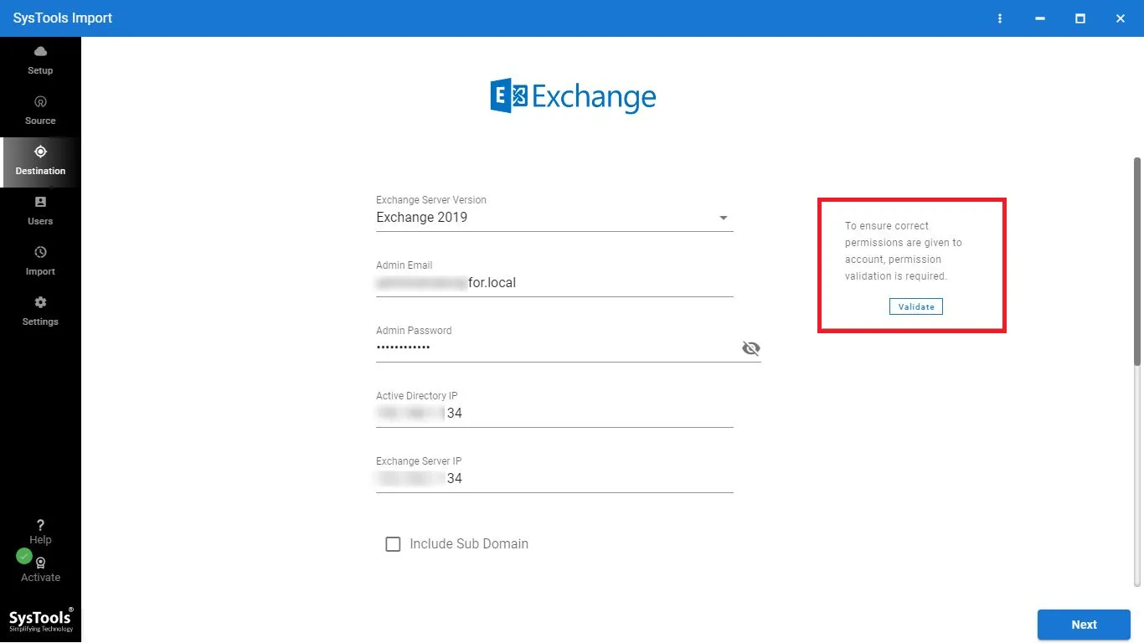Click the Activate license icon
The height and width of the screenshot is (643, 1144).
(x=40, y=563)
